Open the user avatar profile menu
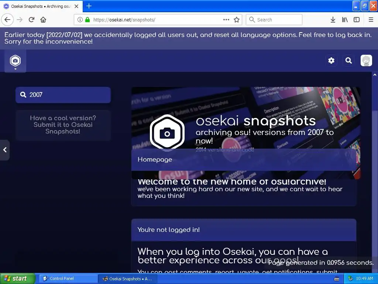The width and height of the screenshot is (378, 284). click(366, 60)
